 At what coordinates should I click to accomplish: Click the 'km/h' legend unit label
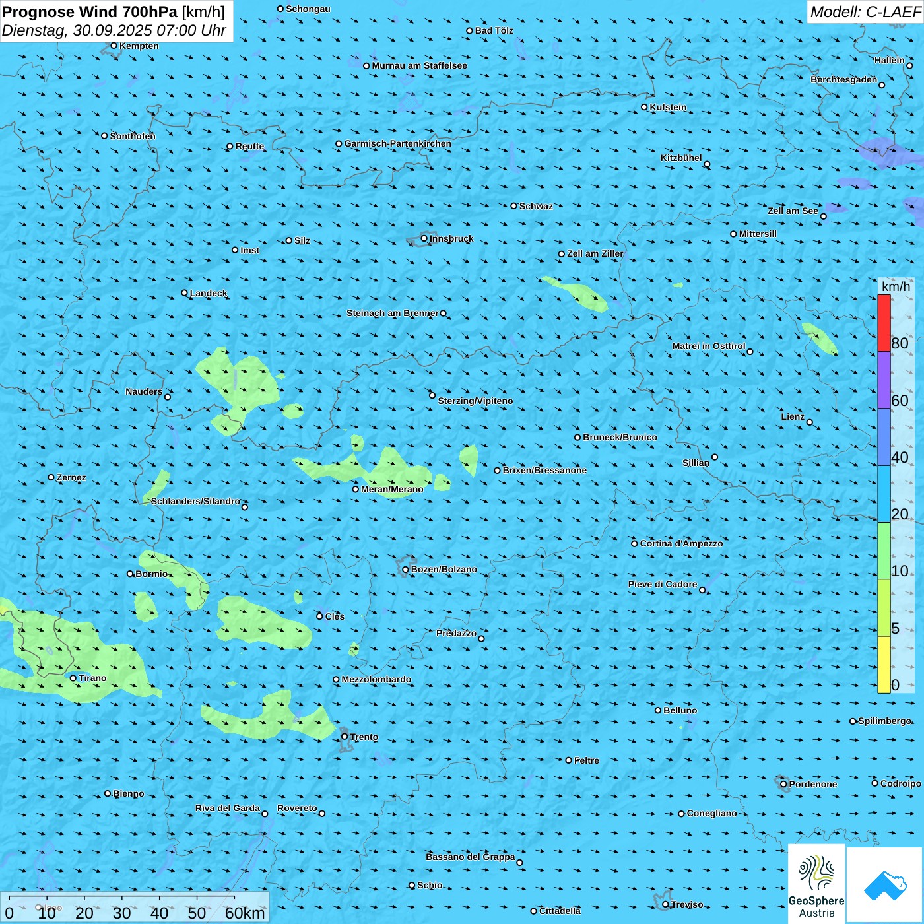pyautogui.click(x=896, y=286)
